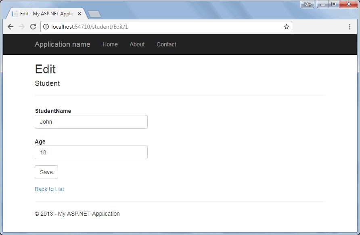Click the Me profile button

(308, 4)
